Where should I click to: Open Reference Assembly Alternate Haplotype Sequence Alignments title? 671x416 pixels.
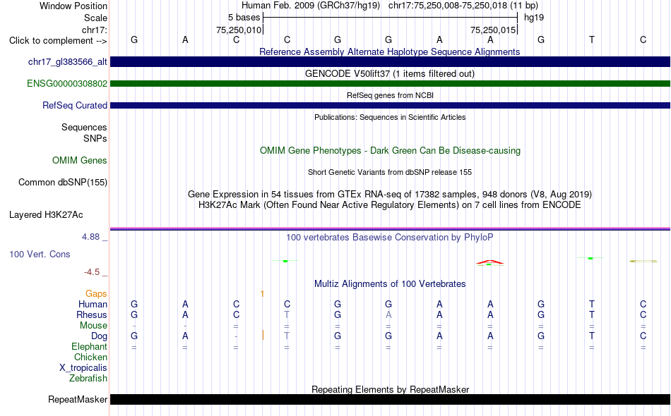pos(390,51)
